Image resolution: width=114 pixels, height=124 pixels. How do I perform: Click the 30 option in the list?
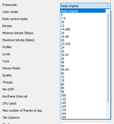coord(83,59)
